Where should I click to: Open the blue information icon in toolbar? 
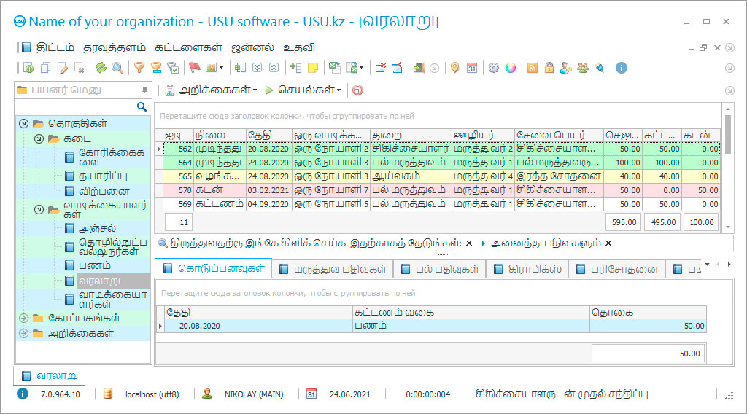pyautogui.click(x=622, y=68)
